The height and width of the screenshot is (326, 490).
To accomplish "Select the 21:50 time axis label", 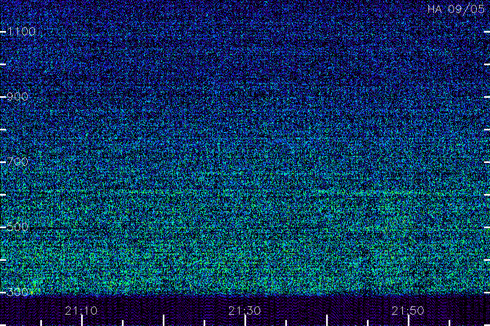I will (x=408, y=311).
